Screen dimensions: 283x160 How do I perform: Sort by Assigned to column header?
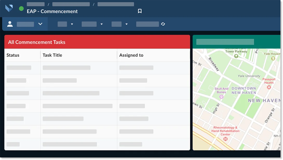tap(131, 55)
